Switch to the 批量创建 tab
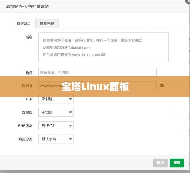Screen dimensions: 190x173 tap(47, 24)
